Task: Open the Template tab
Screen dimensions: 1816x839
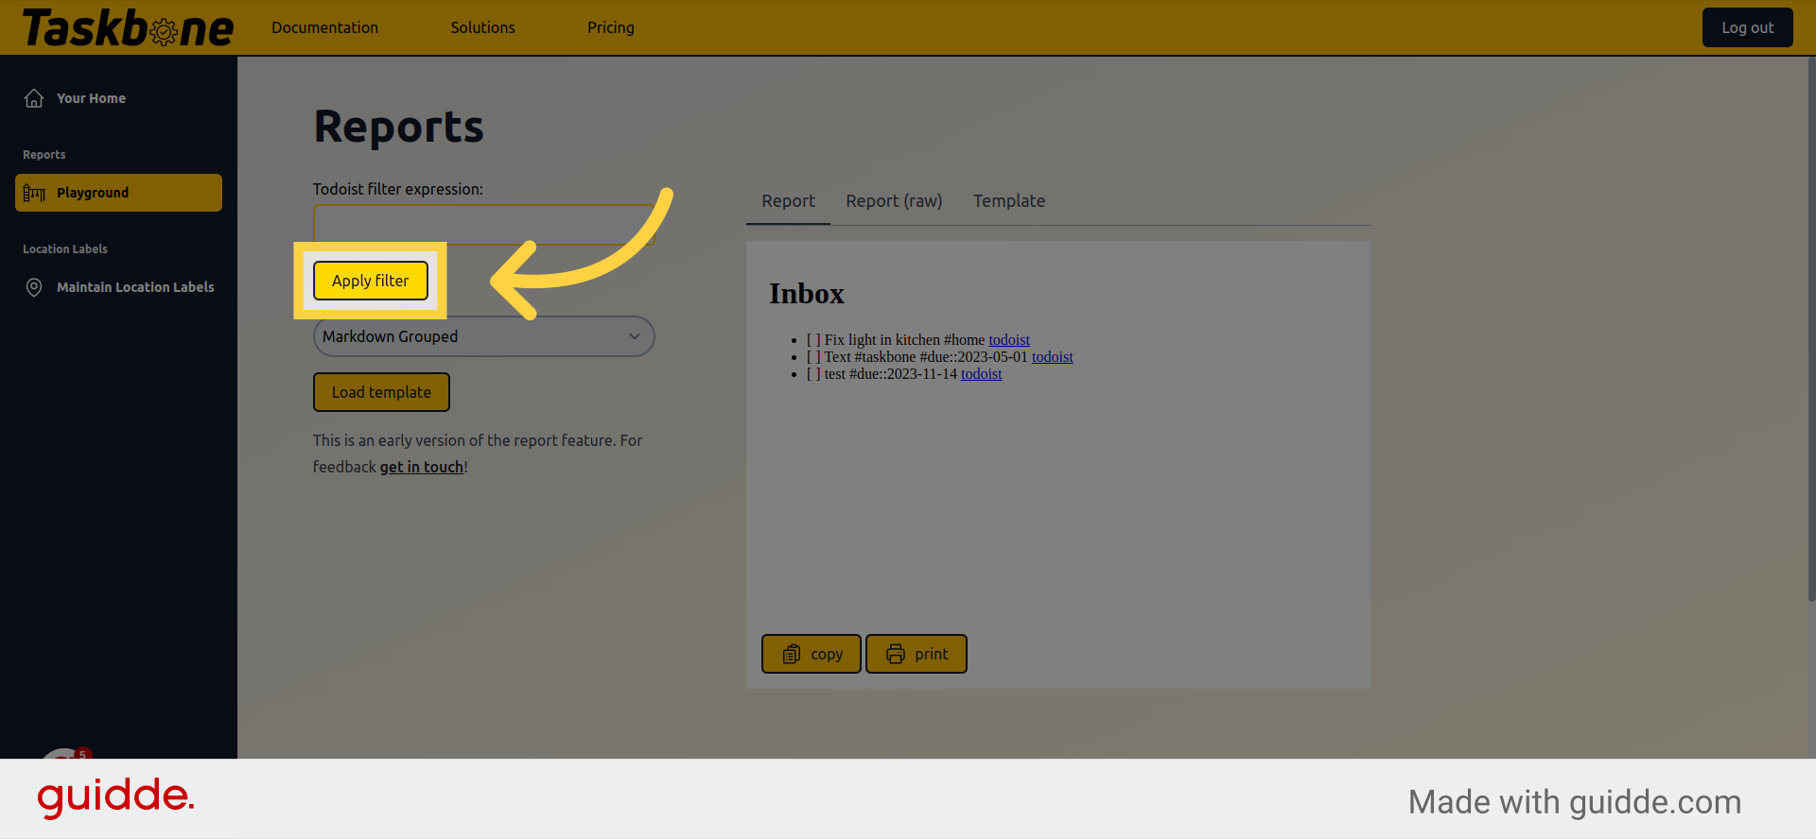Action: pos(1008,201)
